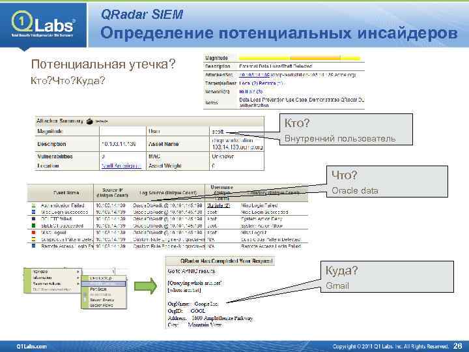
Task: Click the Magnitude bar in the offense summary
Action: 300,58
